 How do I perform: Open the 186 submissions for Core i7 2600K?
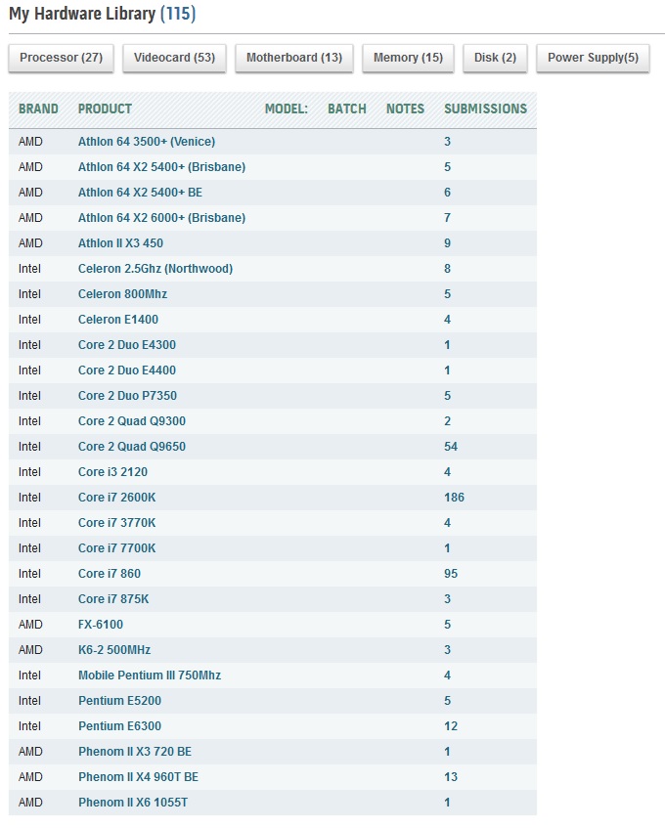[x=454, y=497]
